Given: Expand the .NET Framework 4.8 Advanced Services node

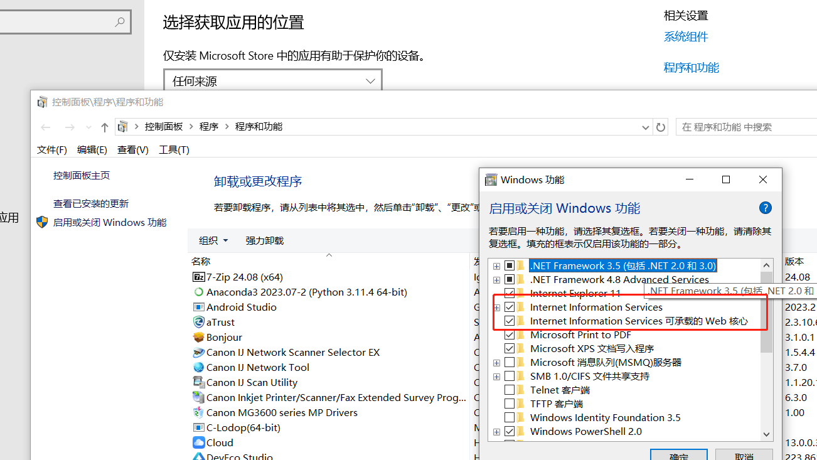Looking at the screenshot, I should (497, 280).
